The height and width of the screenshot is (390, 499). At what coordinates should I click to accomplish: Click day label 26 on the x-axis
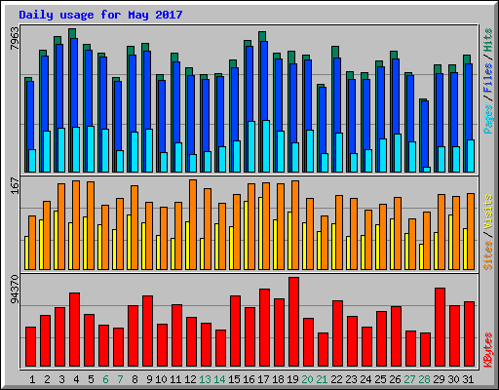pos(395,379)
